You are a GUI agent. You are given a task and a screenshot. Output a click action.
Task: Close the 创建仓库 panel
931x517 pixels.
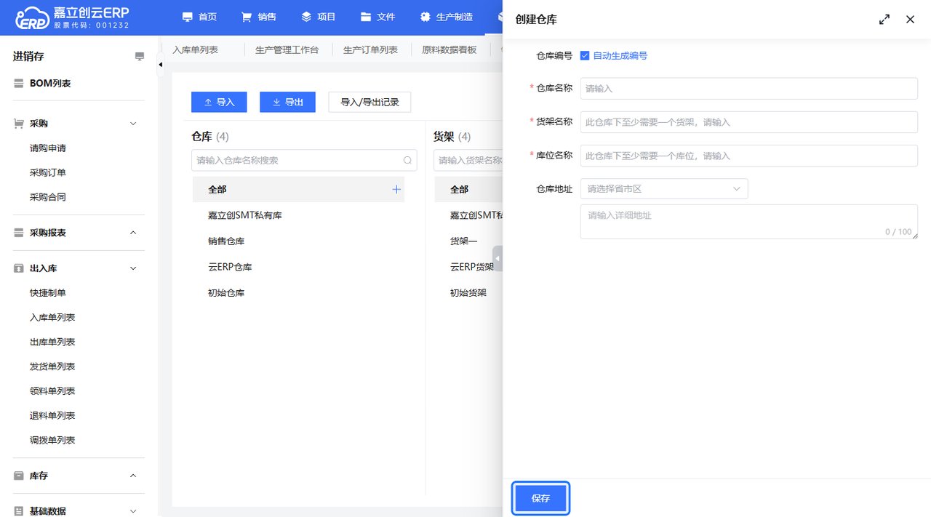click(910, 20)
